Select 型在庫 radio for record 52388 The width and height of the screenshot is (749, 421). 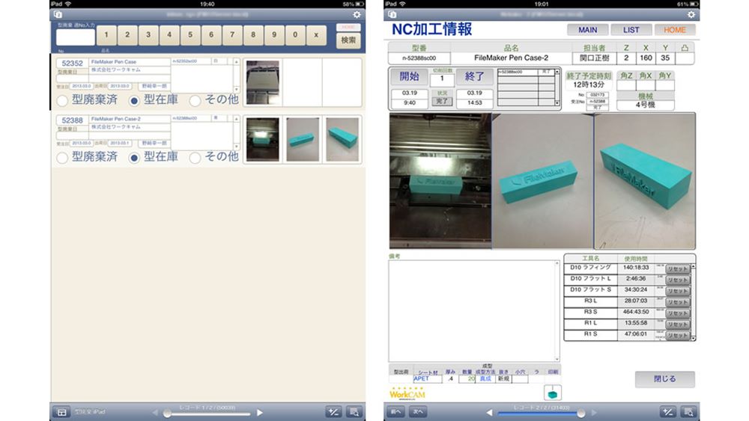pyautogui.click(x=134, y=159)
